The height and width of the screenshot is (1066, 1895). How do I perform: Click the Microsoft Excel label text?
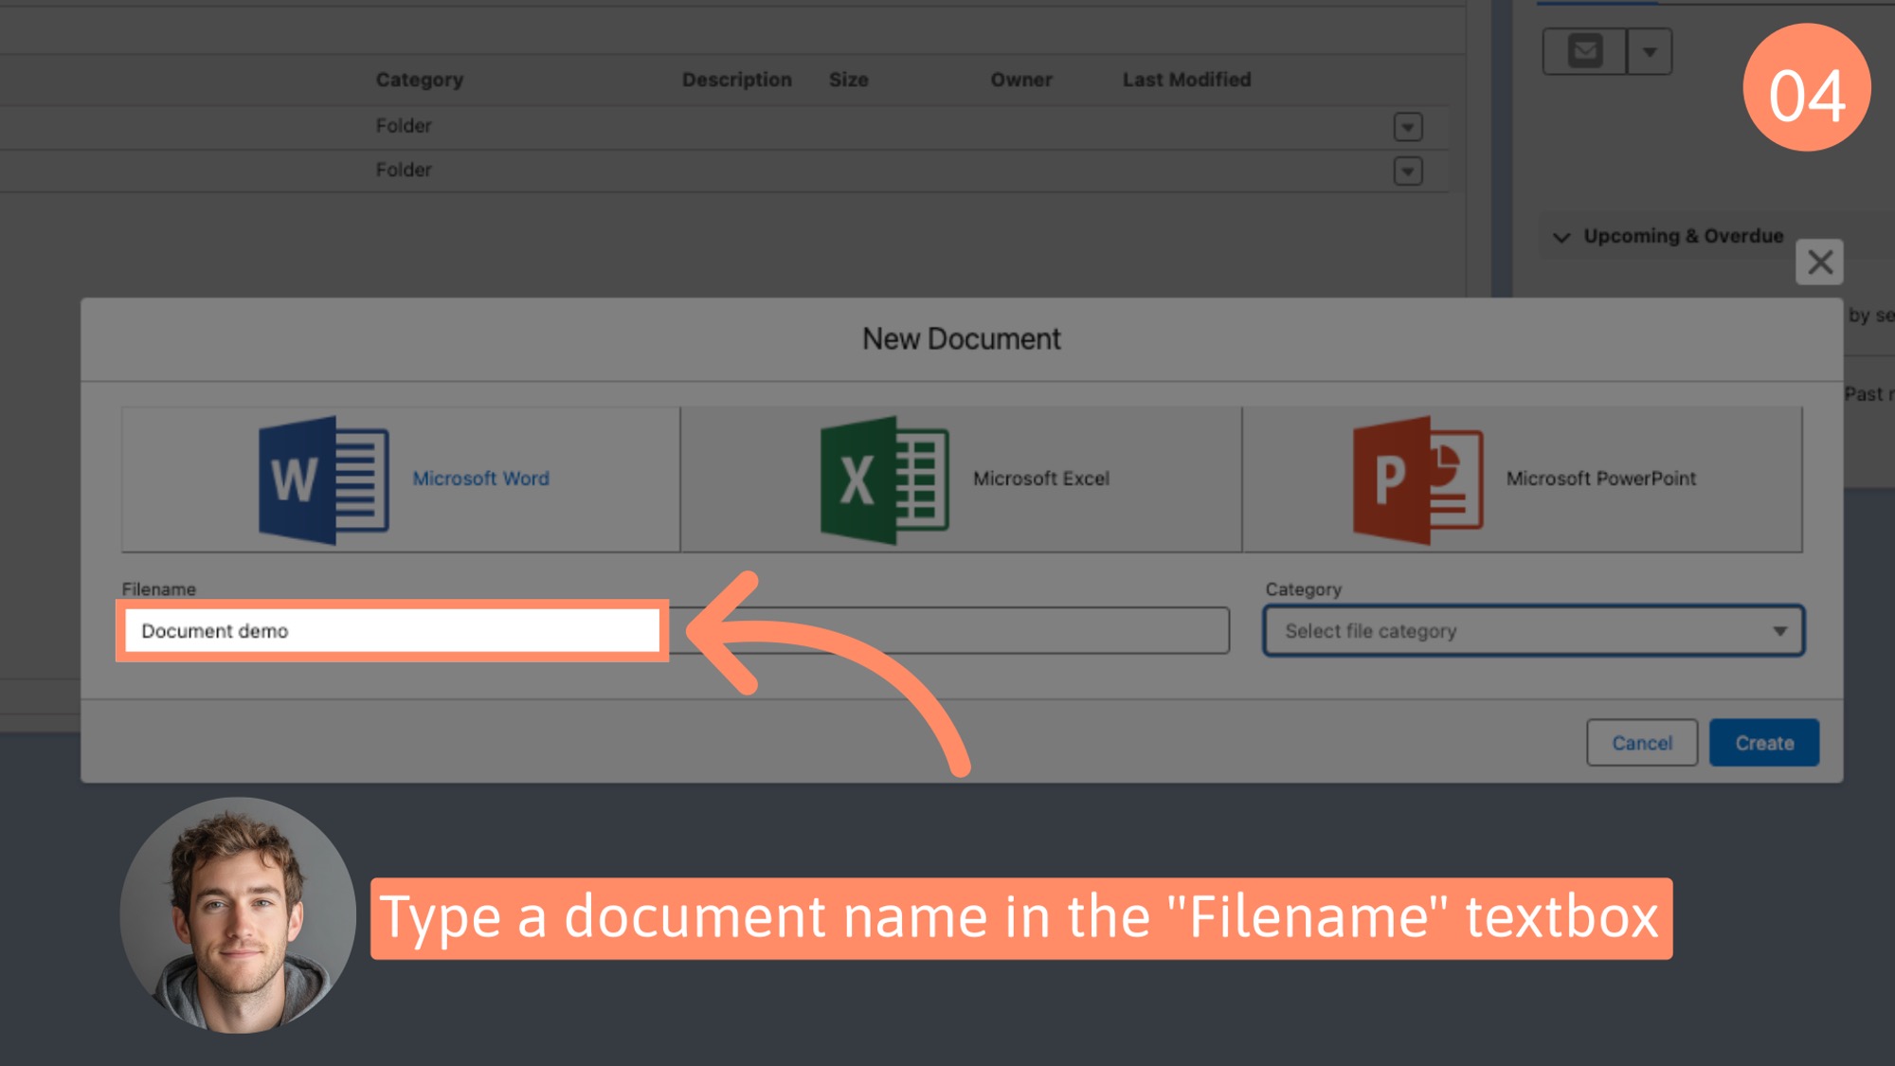(1041, 479)
